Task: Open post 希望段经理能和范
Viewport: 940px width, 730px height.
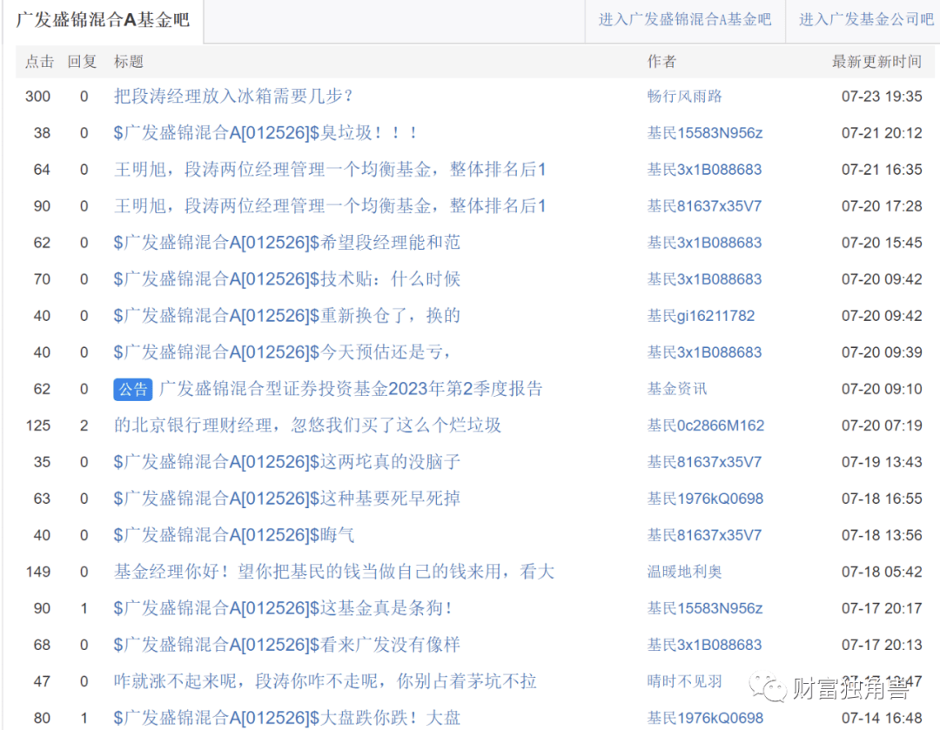Action: [287, 242]
